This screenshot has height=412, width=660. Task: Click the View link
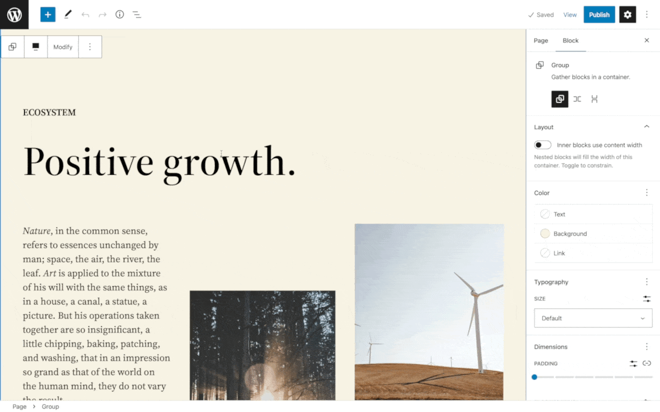pyautogui.click(x=570, y=15)
